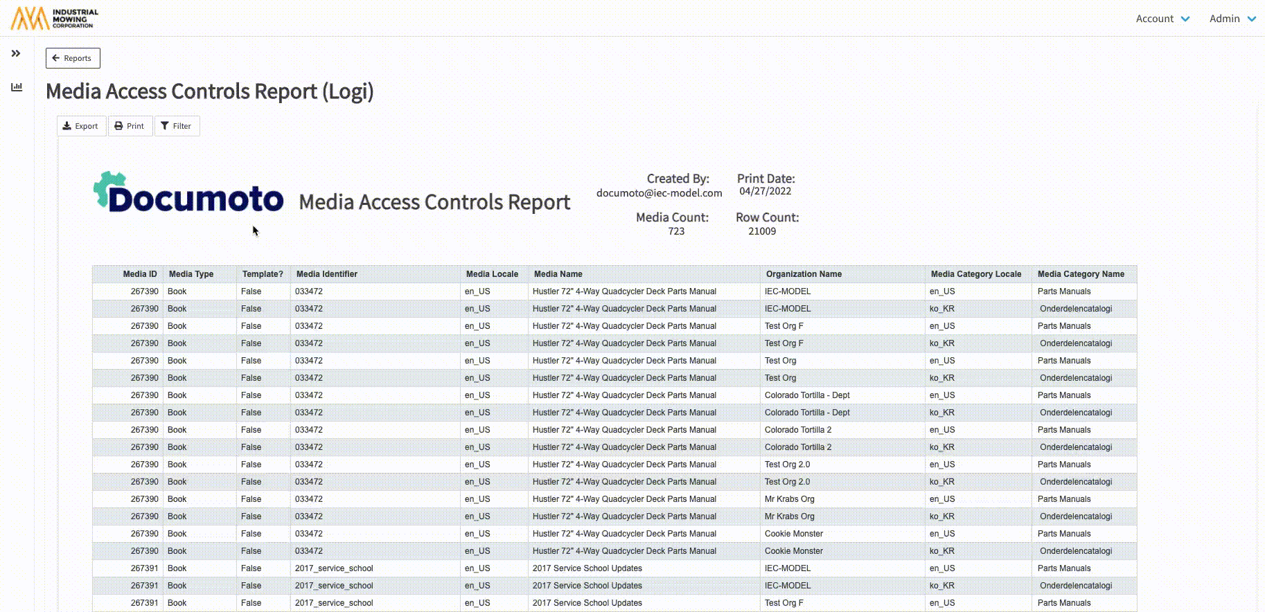The image size is (1265, 612).
Task: Expand the Admin dropdown menu
Action: coord(1232,19)
